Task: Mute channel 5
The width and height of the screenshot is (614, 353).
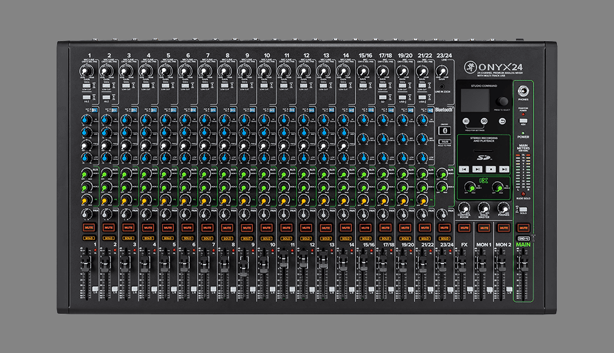Action: click(x=168, y=227)
